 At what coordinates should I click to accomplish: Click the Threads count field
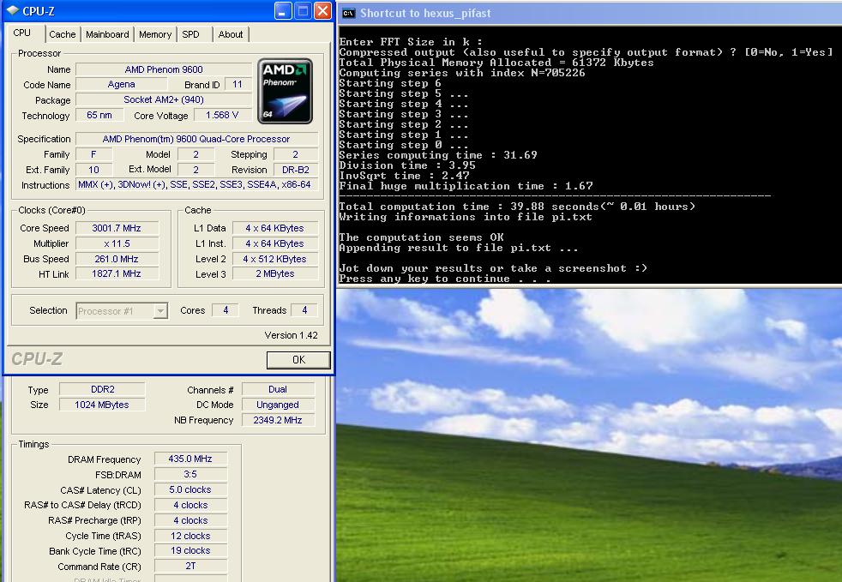coord(304,310)
